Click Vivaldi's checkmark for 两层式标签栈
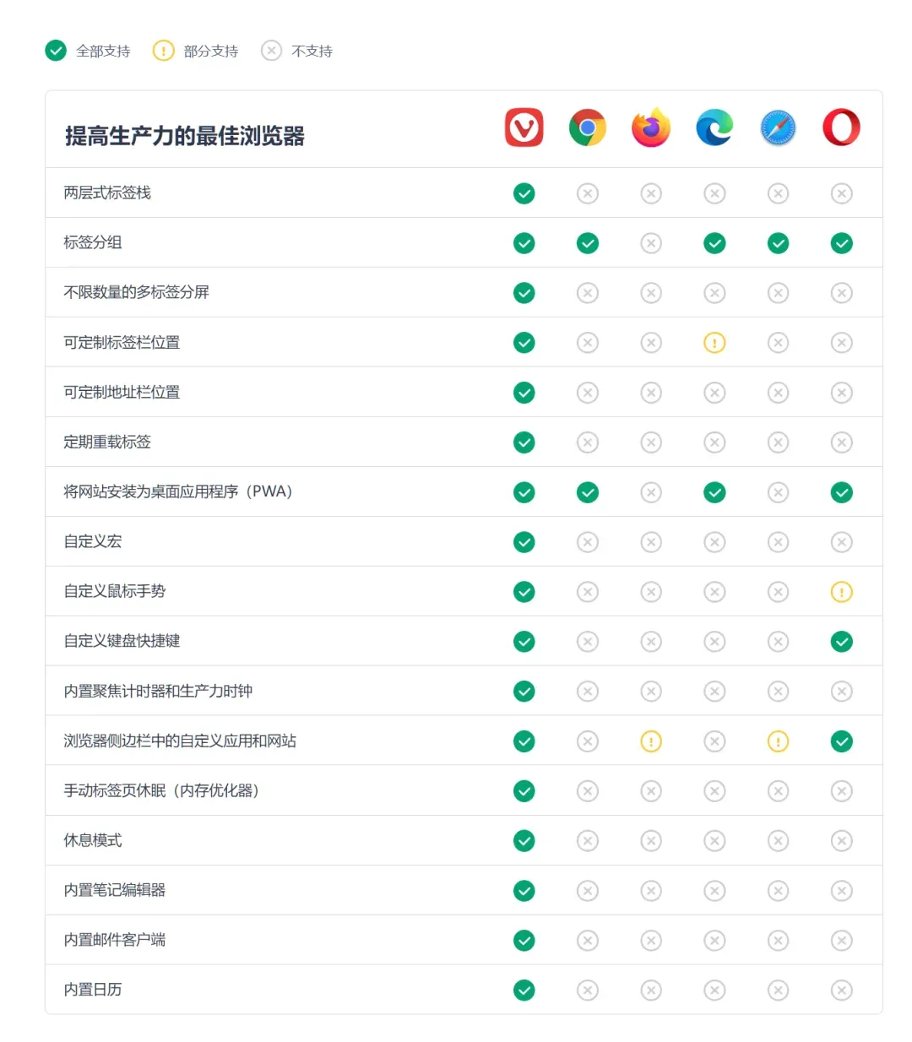 [x=524, y=193]
